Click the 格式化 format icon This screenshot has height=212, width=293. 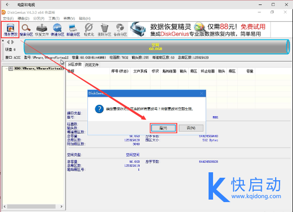[89, 29]
